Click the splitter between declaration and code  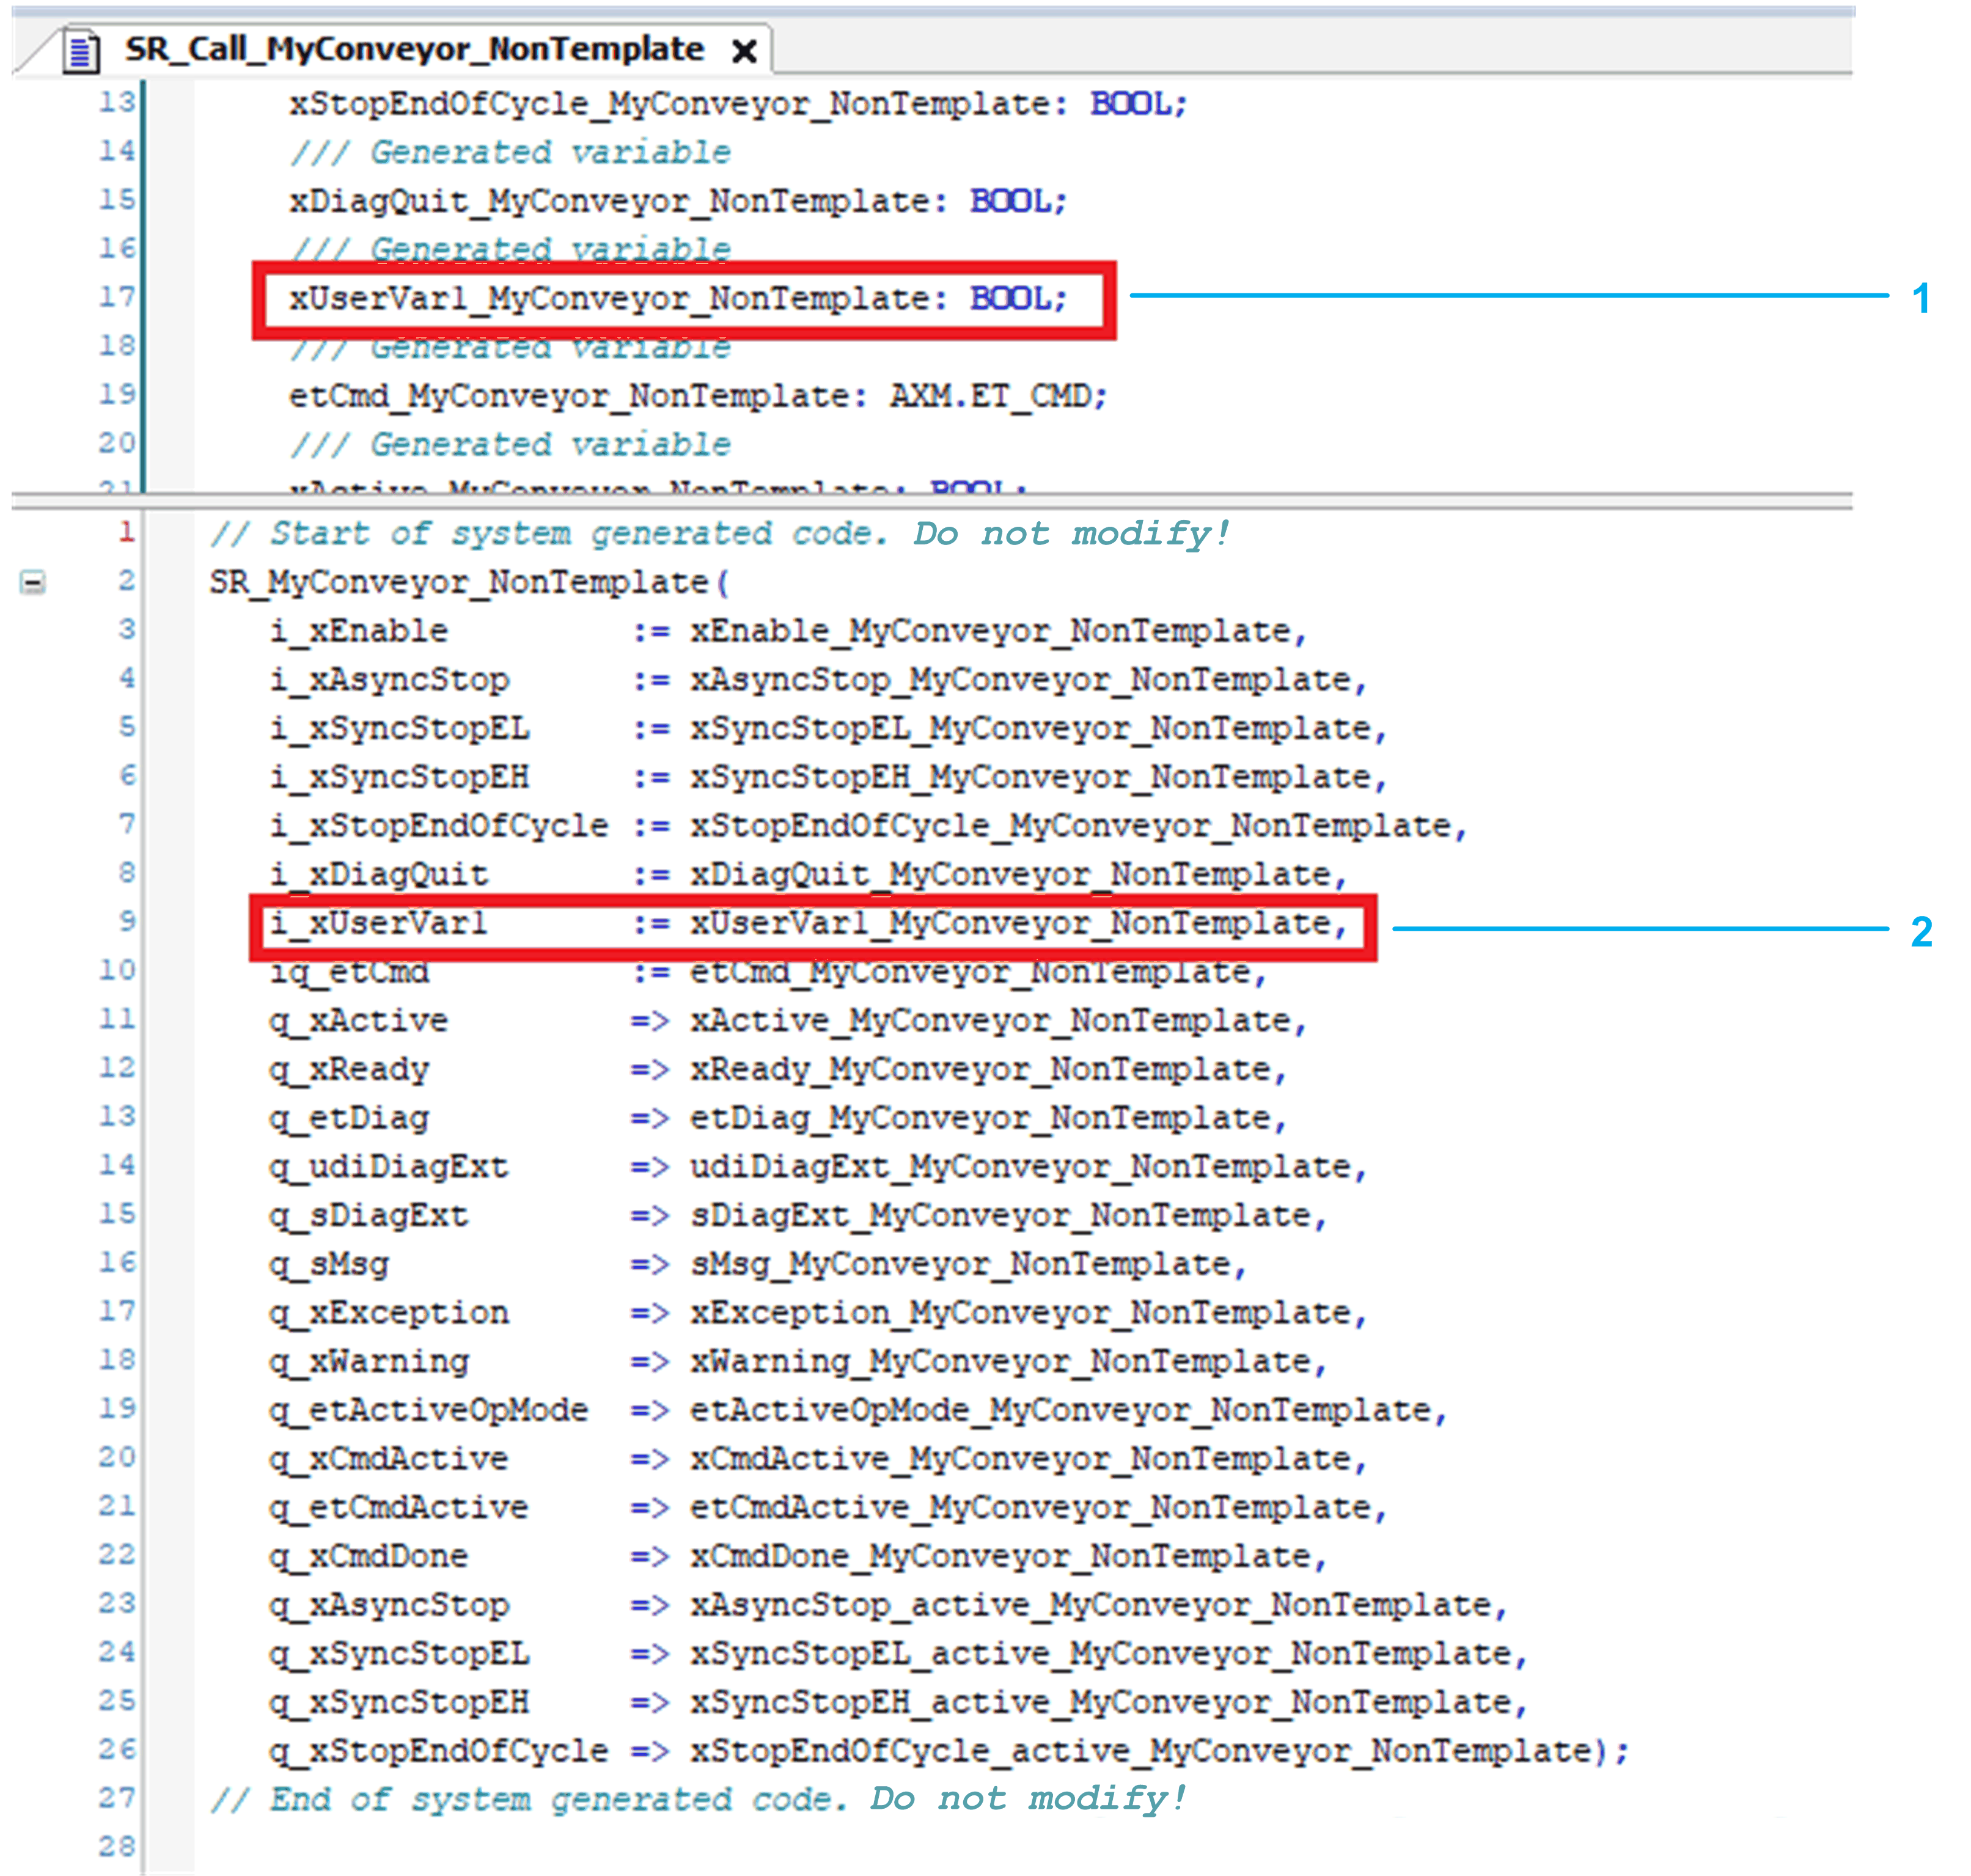tap(930, 500)
